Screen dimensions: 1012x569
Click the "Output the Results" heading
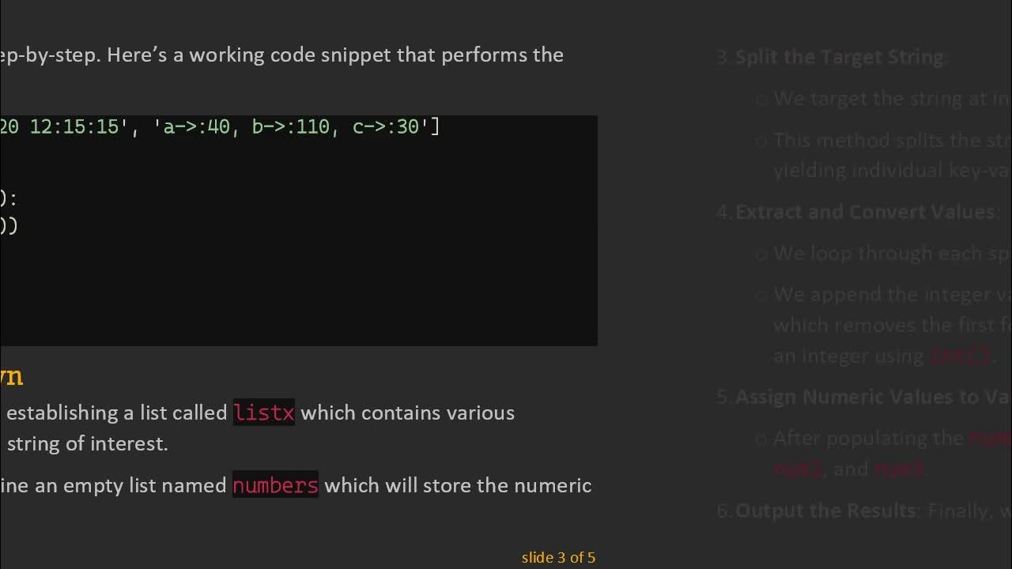click(x=825, y=511)
